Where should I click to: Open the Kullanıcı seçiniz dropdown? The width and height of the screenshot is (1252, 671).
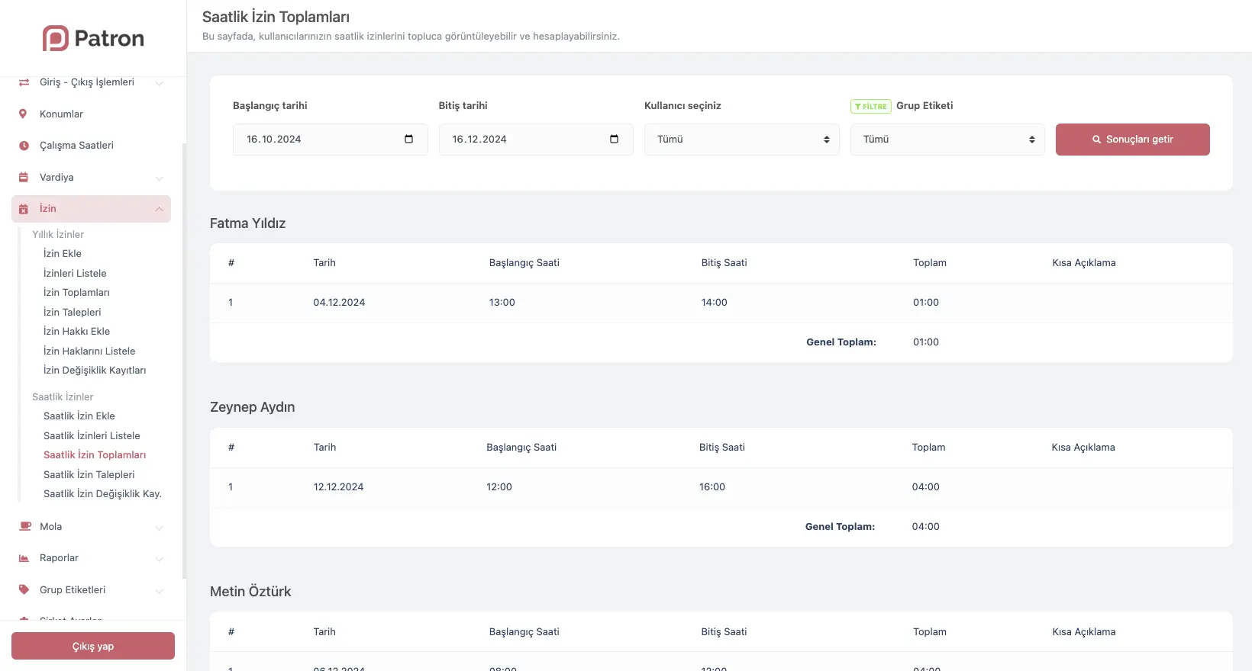tap(741, 140)
